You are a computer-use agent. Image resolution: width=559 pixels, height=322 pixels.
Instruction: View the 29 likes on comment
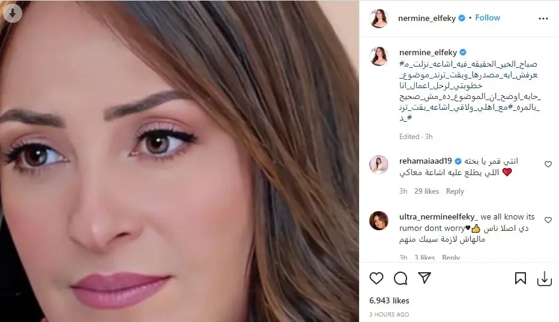[x=426, y=191]
